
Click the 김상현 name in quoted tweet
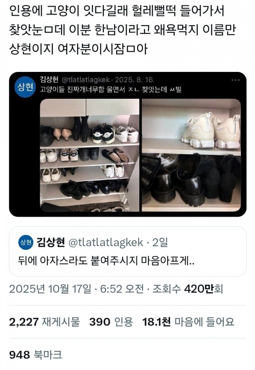coord(50,243)
